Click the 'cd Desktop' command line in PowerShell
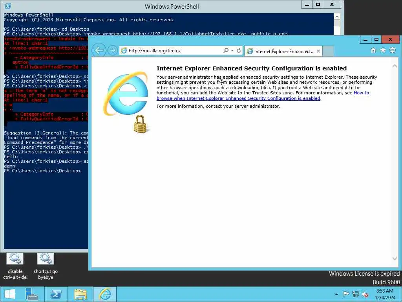 pyautogui.click(x=47, y=29)
